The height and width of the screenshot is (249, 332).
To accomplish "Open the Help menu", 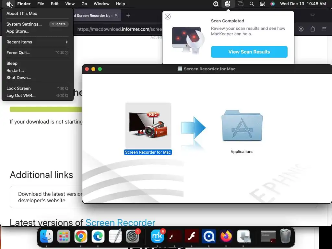I will click(x=121, y=4).
